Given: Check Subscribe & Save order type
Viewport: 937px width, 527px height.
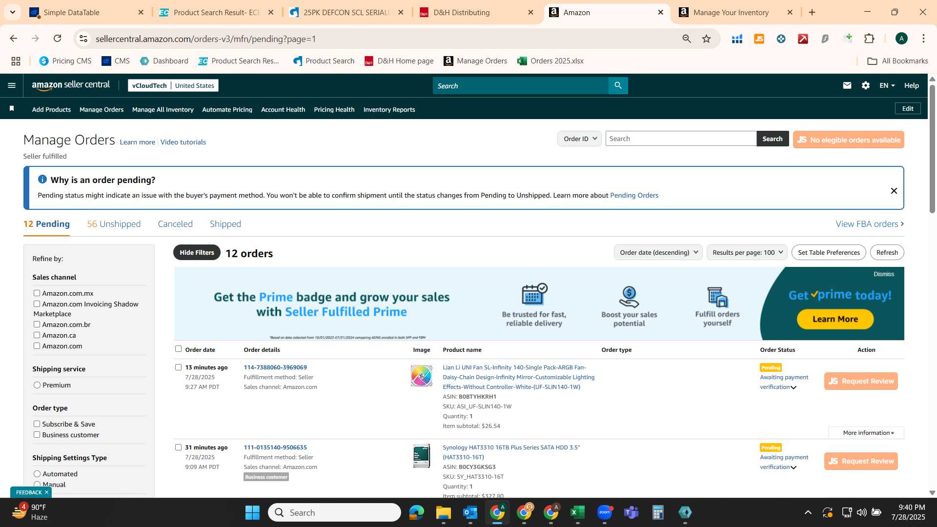Looking at the screenshot, I should point(37,424).
